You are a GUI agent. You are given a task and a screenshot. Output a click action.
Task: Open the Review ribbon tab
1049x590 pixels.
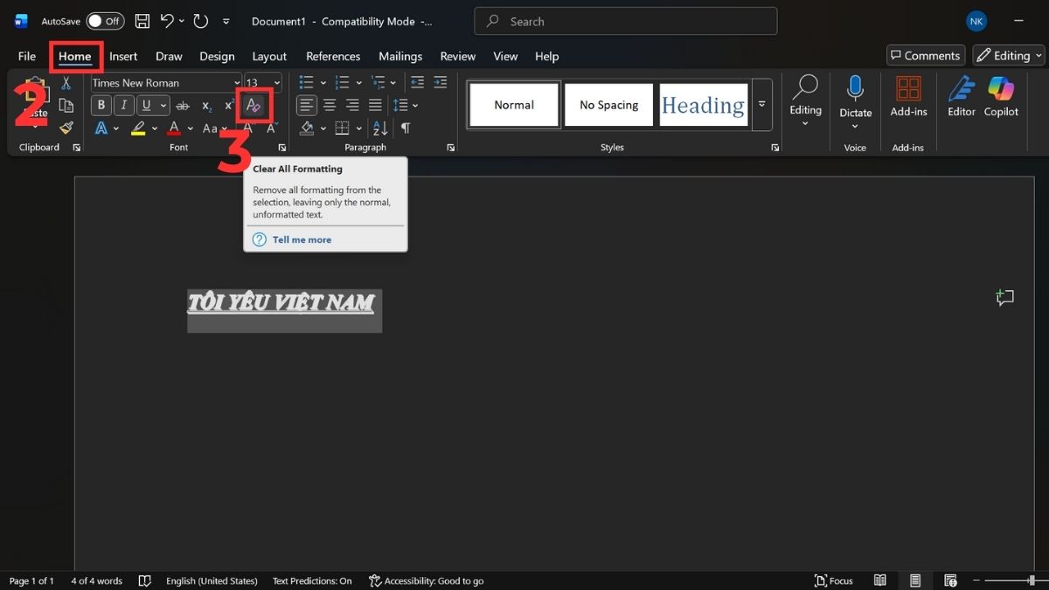pos(457,55)
